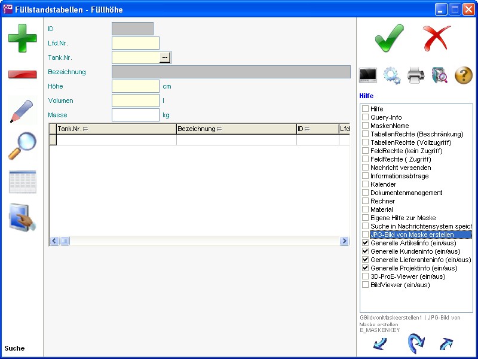The width and height of the screenshot is (478, 359).
Task: Click the table list view icon
Action: click(x=22, y=182)
